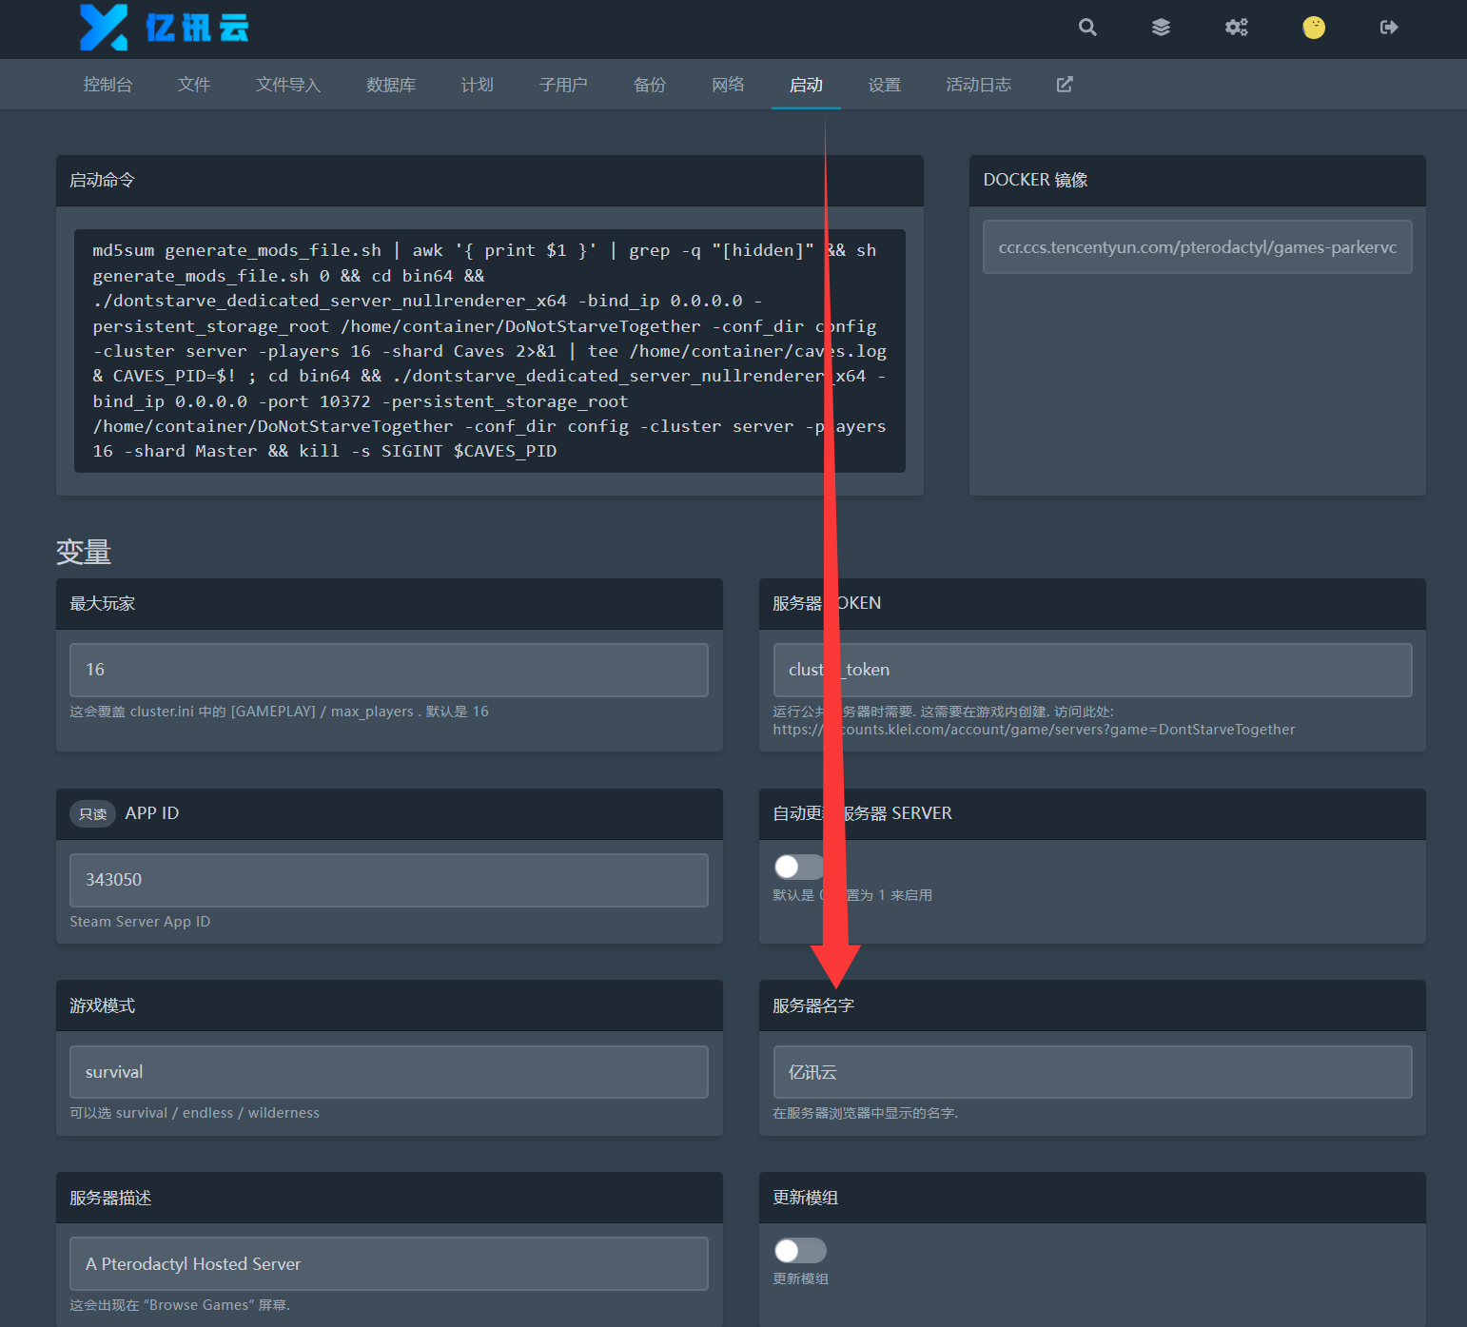Click the Docker image field

1197,247
